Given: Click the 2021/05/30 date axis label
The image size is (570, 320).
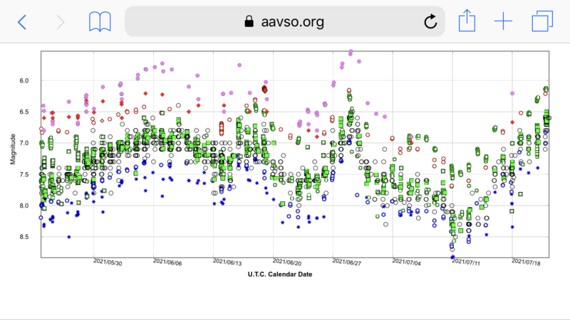Looking at the screenshot, I should (108, 262).
